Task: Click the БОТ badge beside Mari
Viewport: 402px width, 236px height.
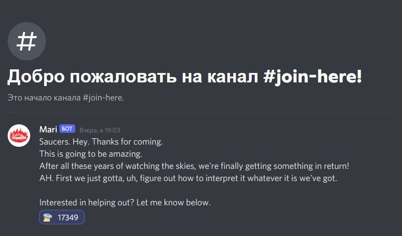Action: 67,129
